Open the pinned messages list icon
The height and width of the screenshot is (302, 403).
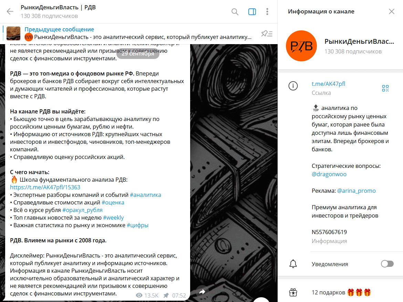(267, 33)
